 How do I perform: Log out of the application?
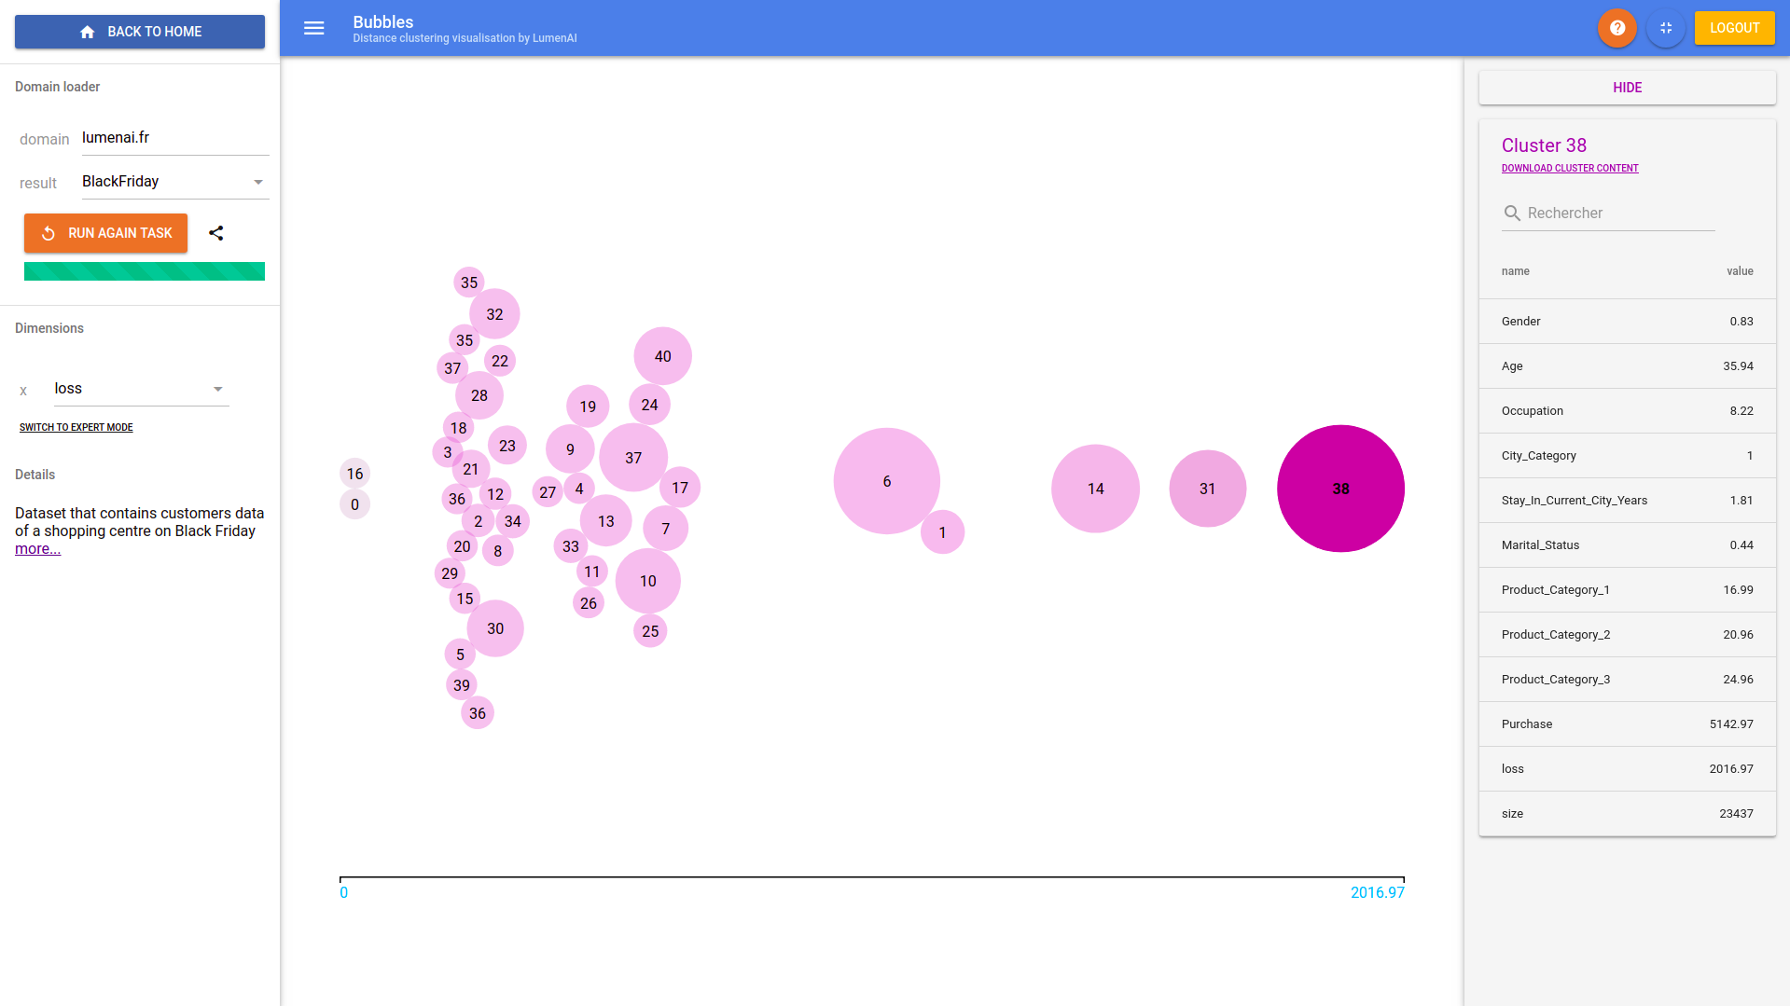tap(1734, 27)
